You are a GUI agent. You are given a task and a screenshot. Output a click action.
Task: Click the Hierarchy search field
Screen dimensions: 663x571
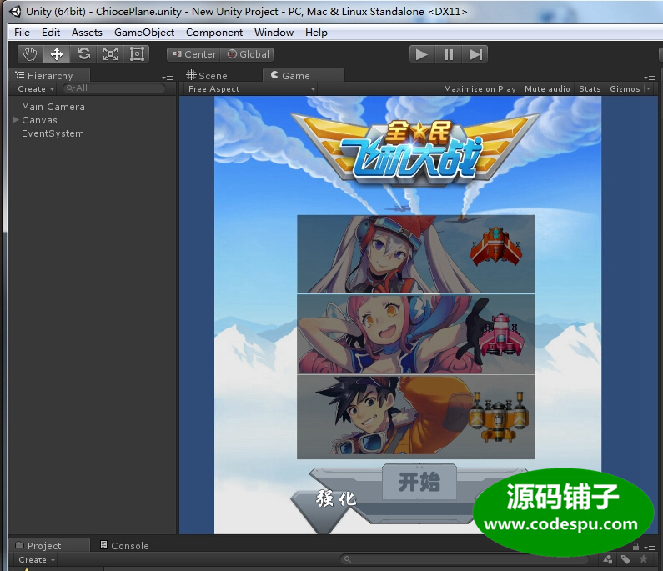click(114, 88)
